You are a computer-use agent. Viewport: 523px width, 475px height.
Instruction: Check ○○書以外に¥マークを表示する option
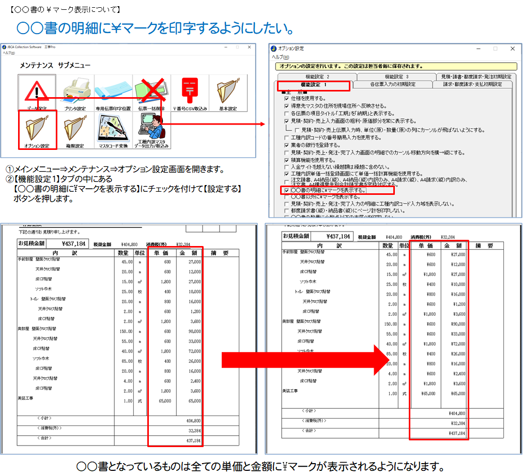(x=287, y=197)
